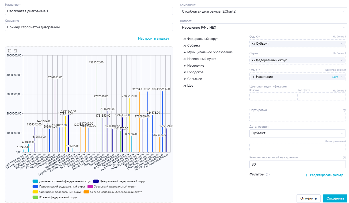349x203 pixels.
Task: Remove Население from the Y axis
Action: pyautogui.click(x=342, y=77)
